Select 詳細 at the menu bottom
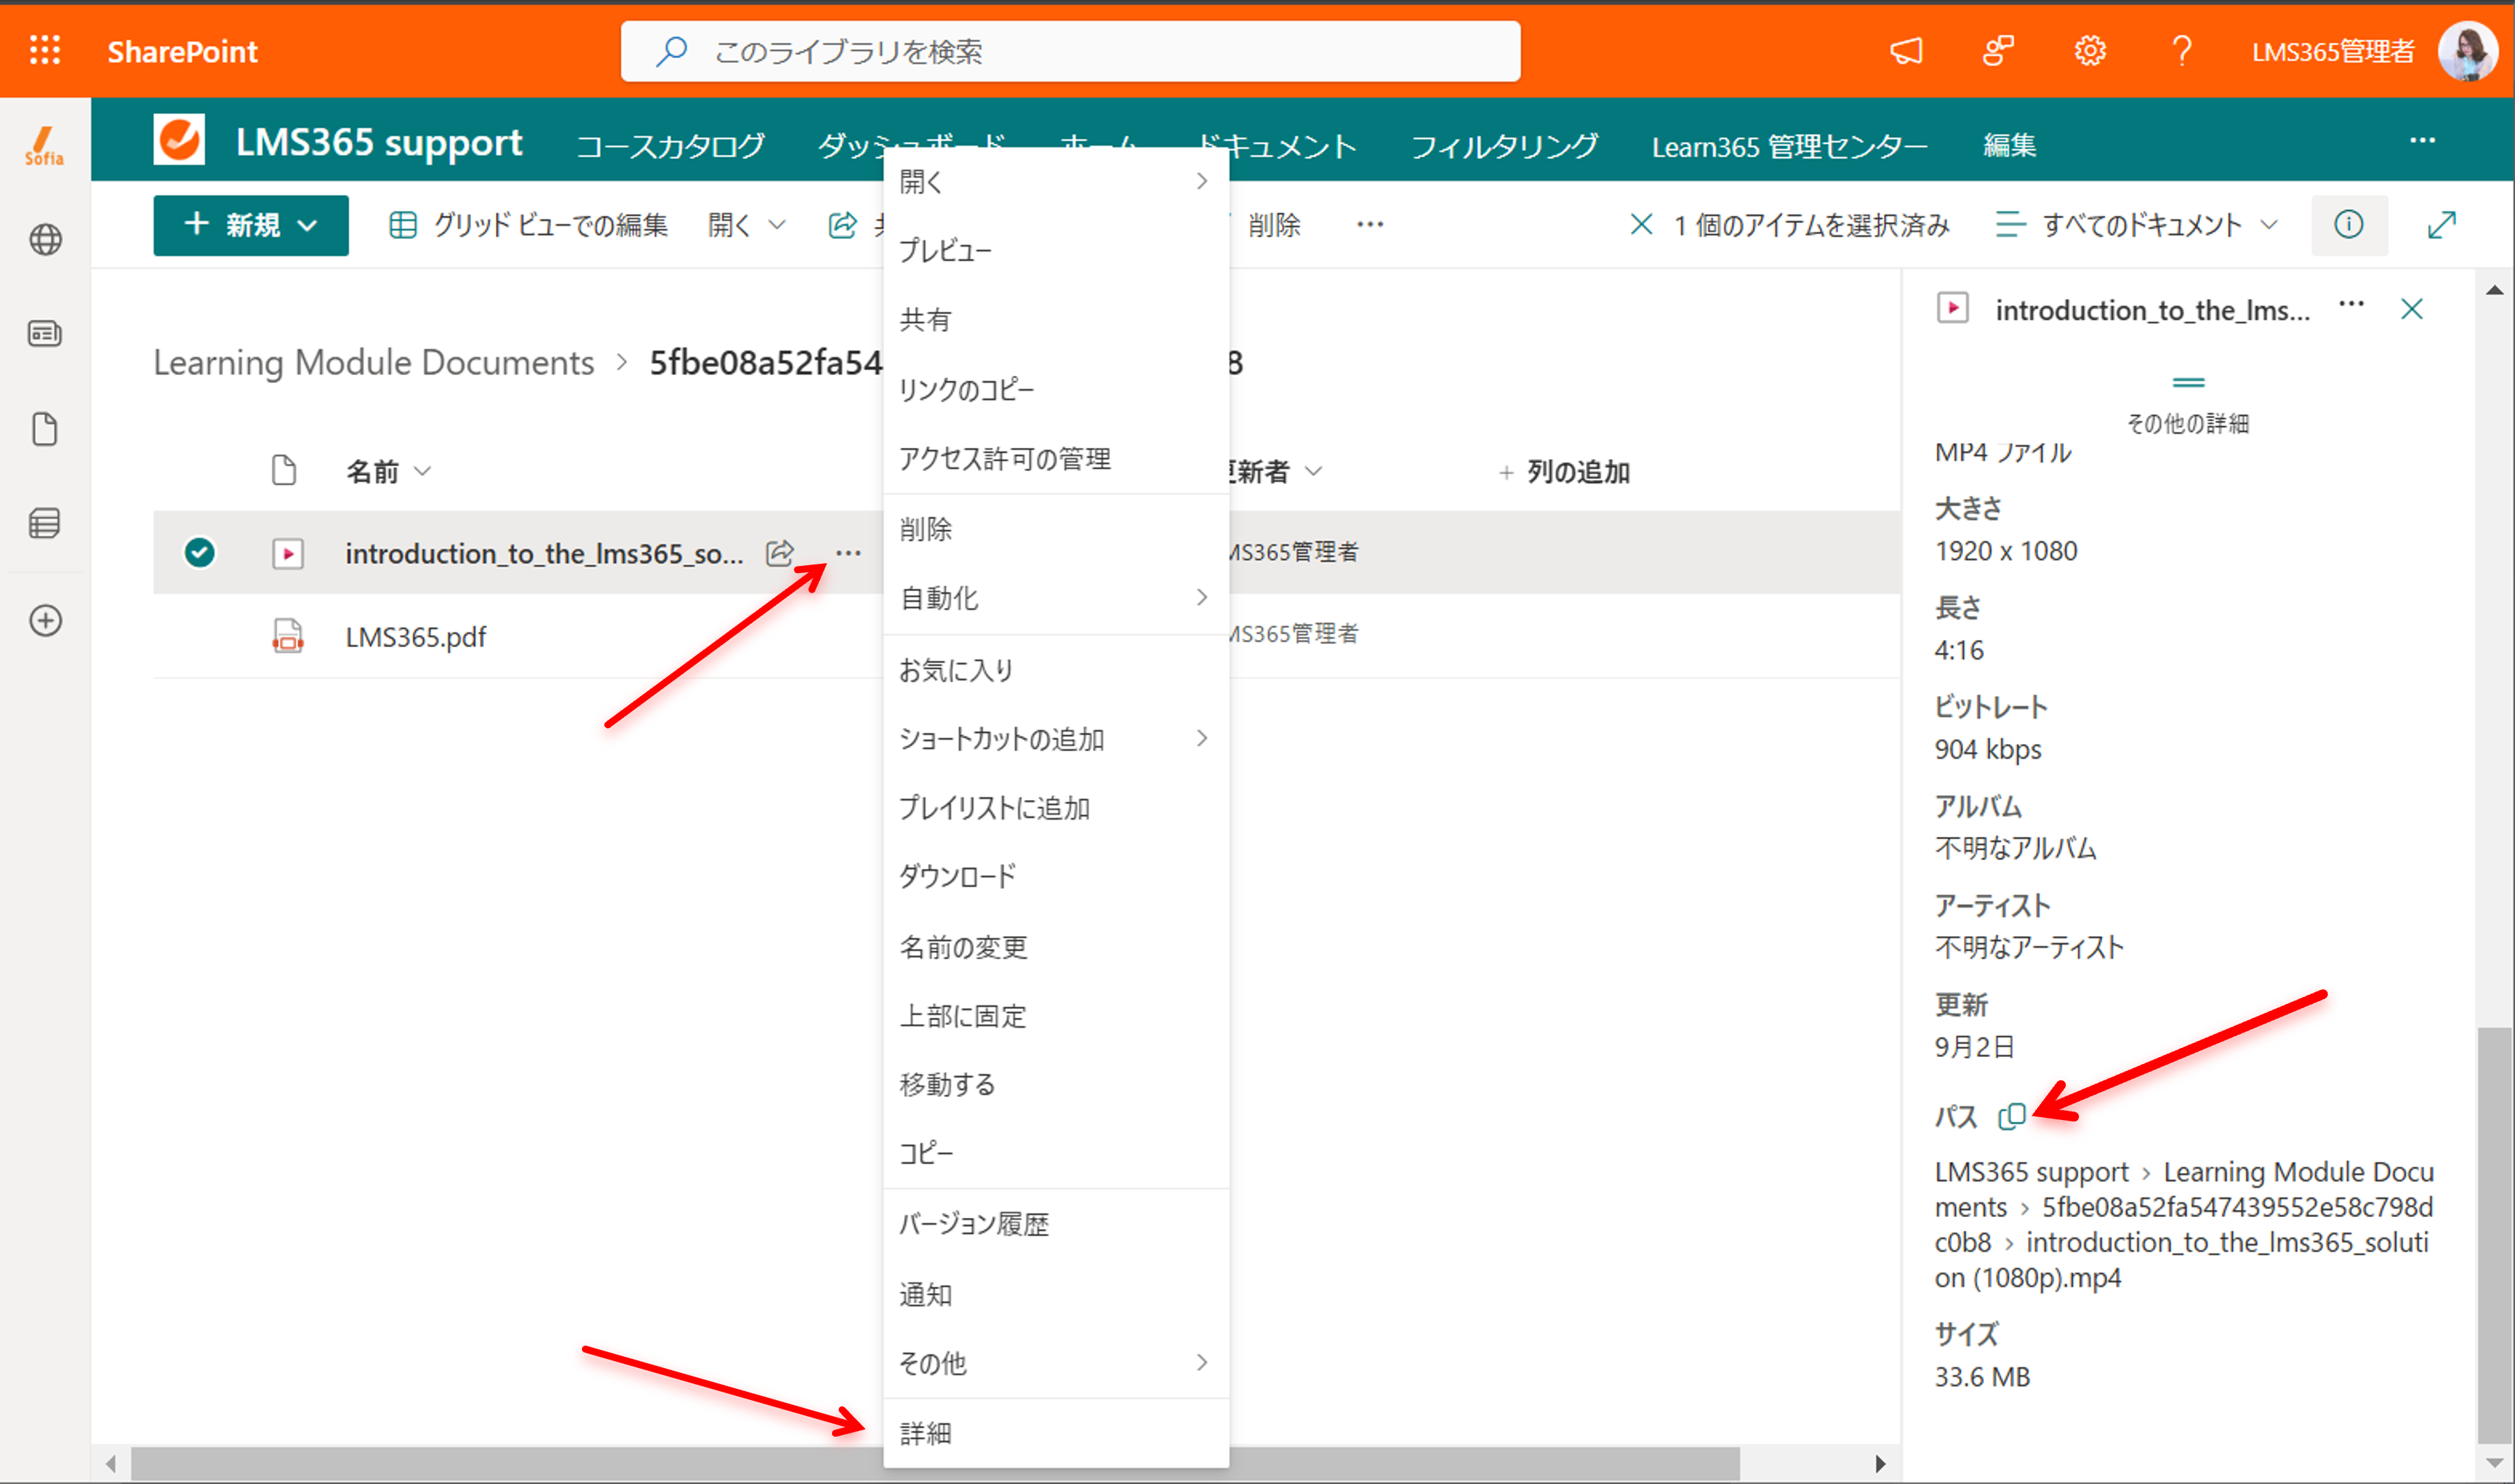This screenshot has width=2515, height=1484. pos(1056,1433)
